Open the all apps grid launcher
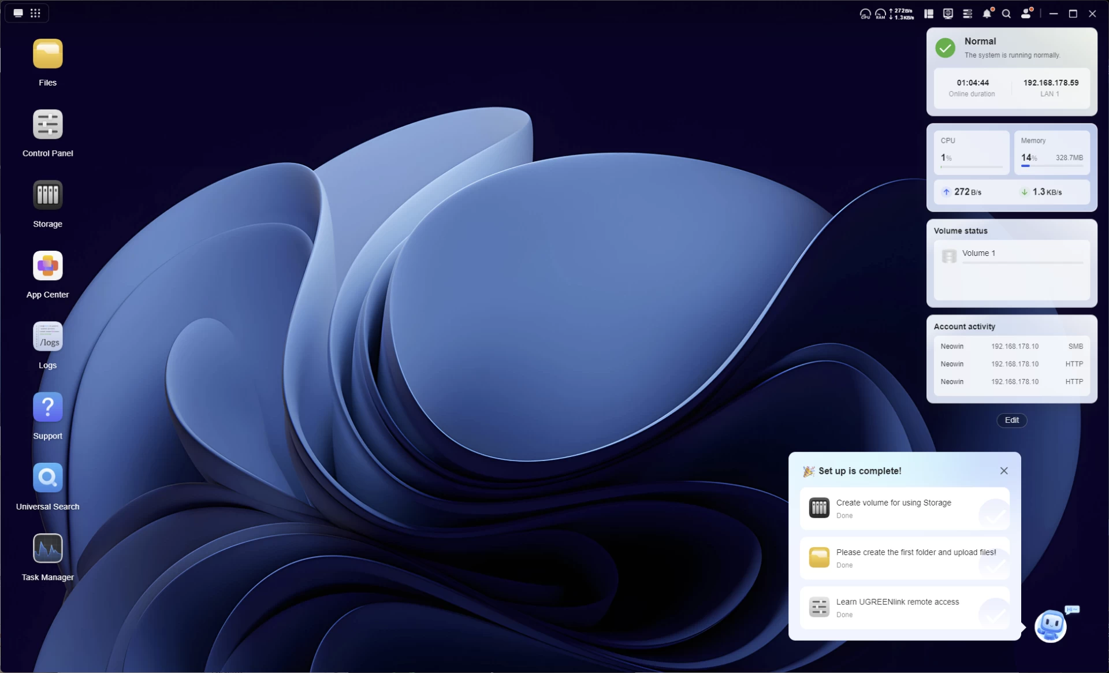Screen dimensions: 1109x673 pos(35,13)
